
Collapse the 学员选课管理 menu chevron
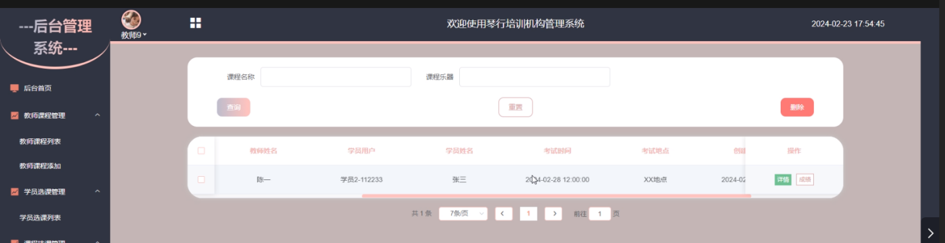click(97, 192)
